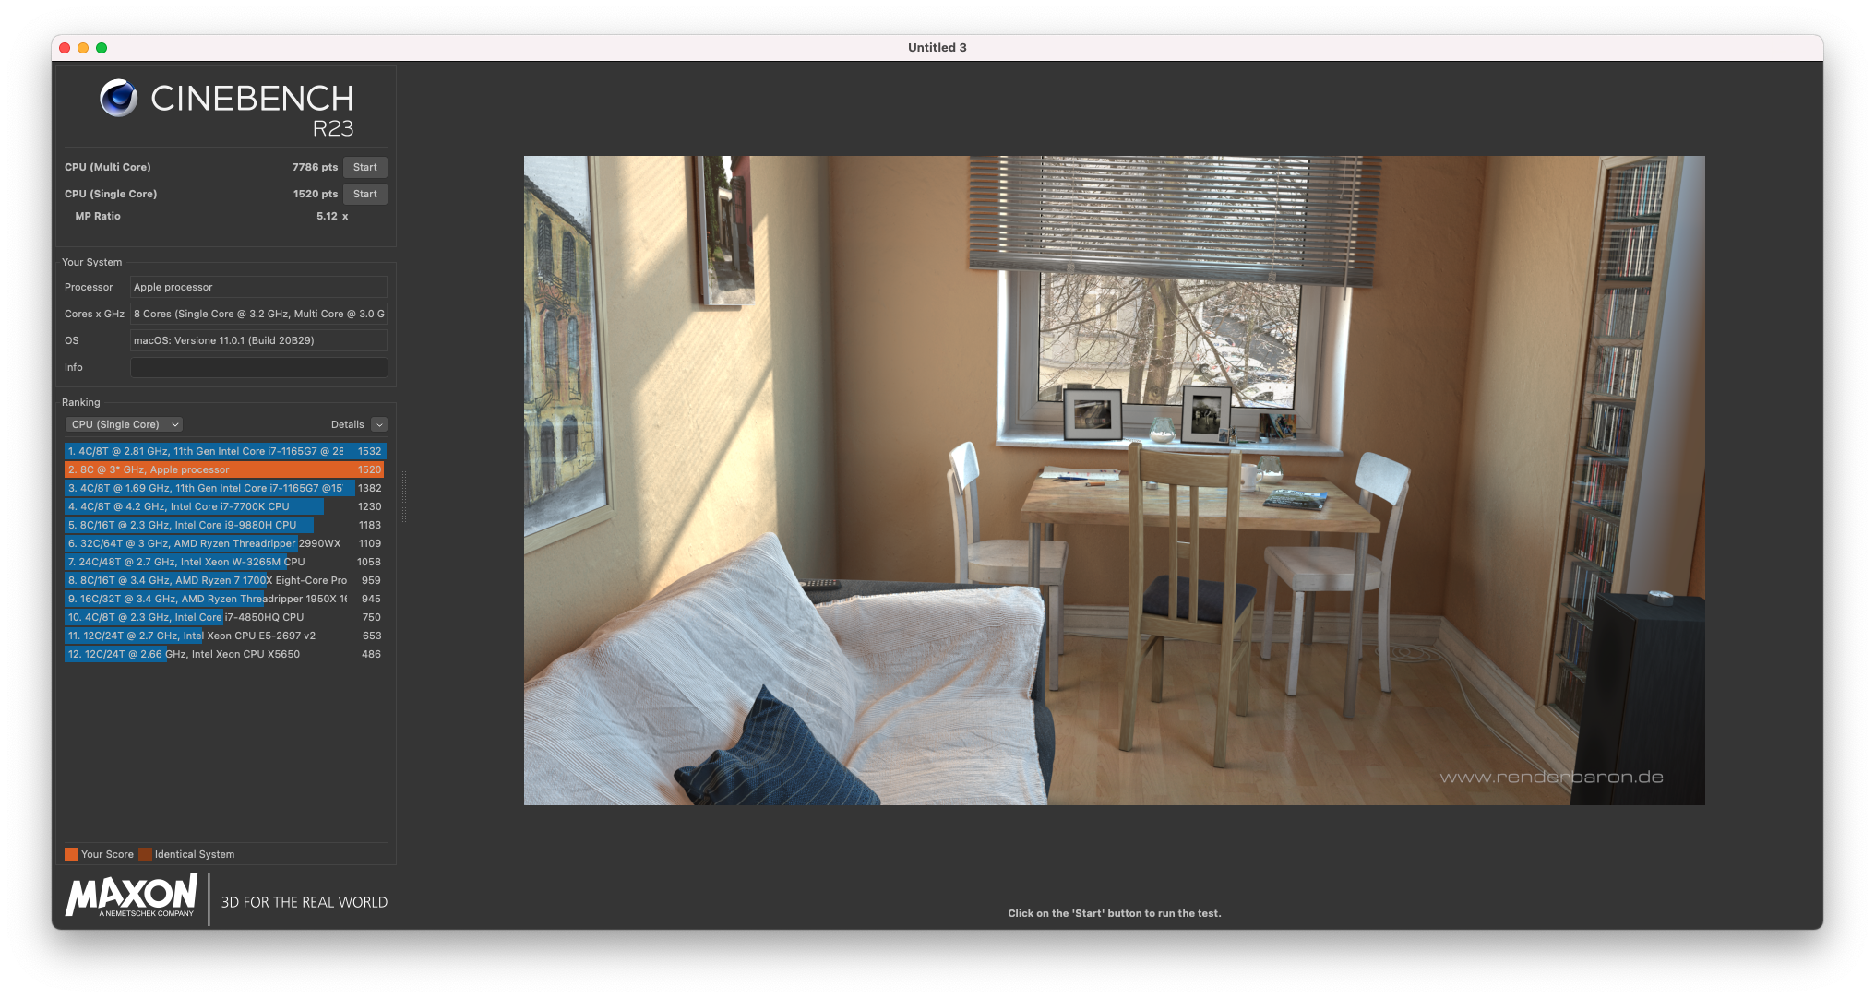This screenshot has height=998, width=1875.
Task: Click the Processor field showing Apple processor
Action: tap(258, 287)
